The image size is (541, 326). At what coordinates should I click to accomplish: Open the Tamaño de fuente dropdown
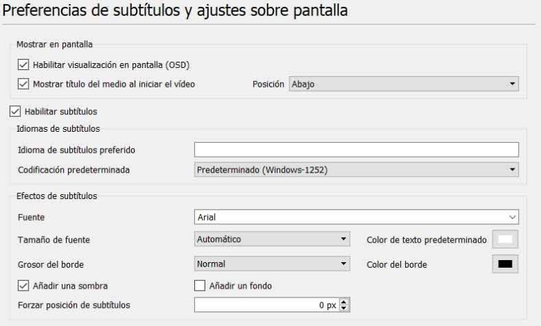[271, 239]
